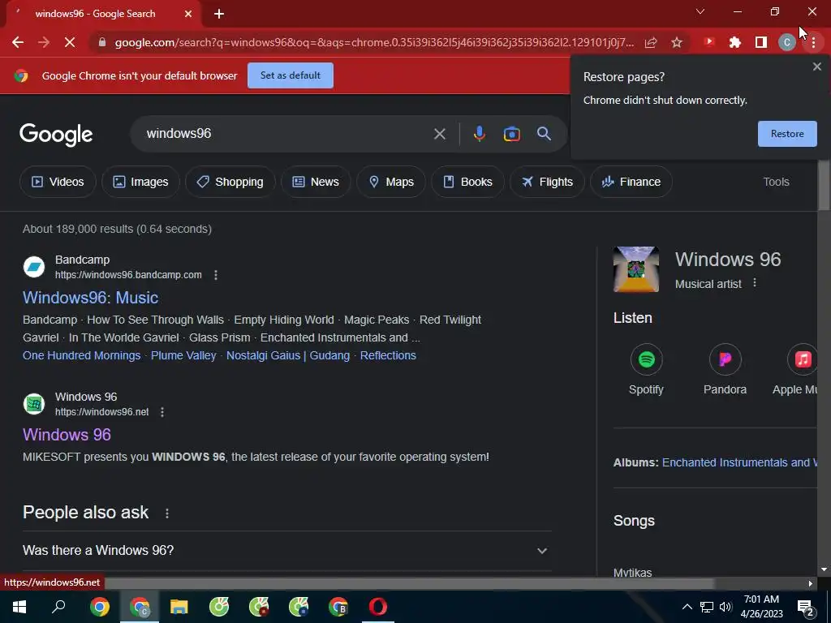This screenshot has height=623, width=831.
Task: Restore the previous pages
Action: pyautogui.click(x=787, y=134)
